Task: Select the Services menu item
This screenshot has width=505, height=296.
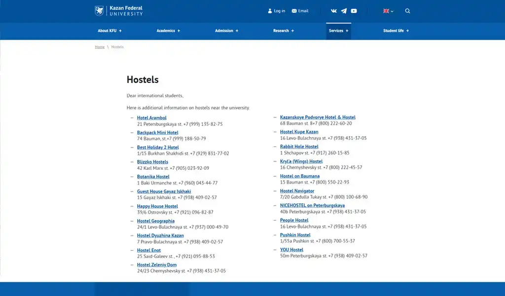Action: (338, 31)
